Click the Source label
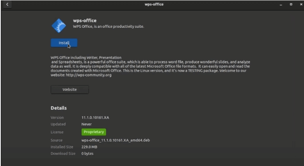Viewport: 304px width, 166px height. [57, 140]
